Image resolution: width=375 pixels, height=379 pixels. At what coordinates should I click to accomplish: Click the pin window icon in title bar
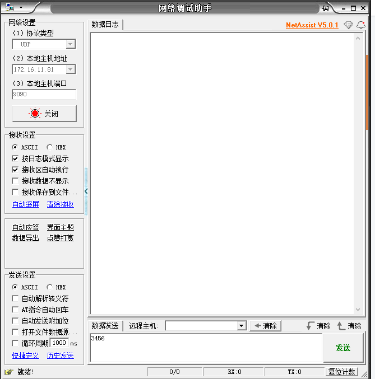326,8
